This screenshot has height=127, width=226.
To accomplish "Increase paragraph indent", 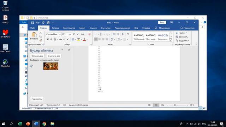I will point(118,34).
